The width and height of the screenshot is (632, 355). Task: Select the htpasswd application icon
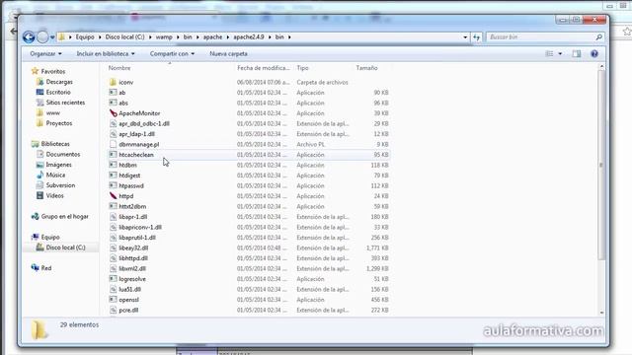113,185
